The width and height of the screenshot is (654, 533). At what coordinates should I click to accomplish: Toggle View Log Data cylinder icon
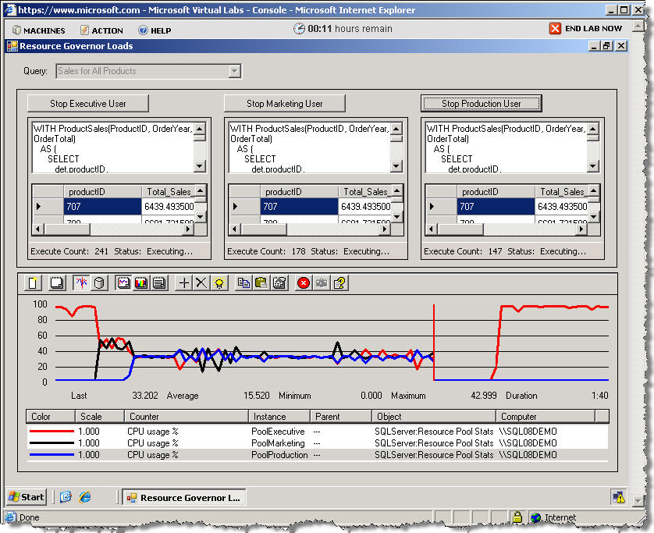click(x=99, y=282)
